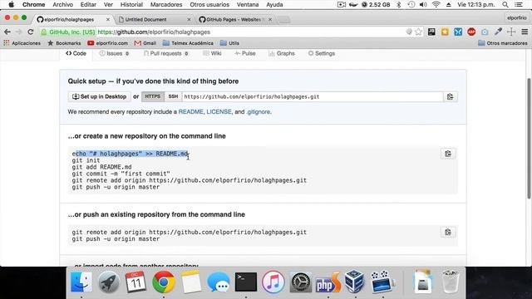Open the eyedropper color picker extension
Screen dimensions: 532x299
click(x=498, y=32)
